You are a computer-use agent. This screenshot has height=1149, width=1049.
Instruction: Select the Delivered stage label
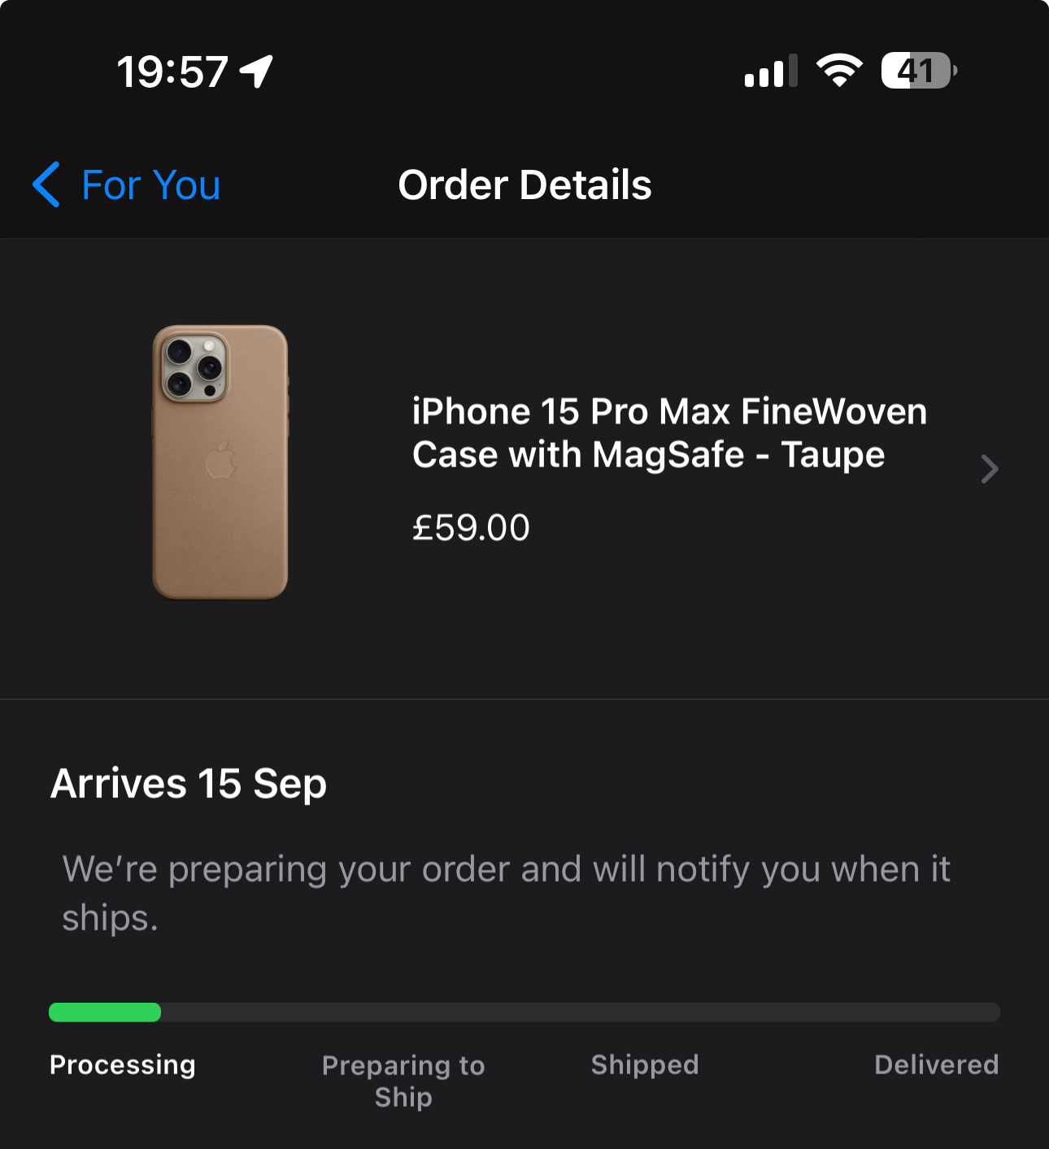coord(936,1064)
